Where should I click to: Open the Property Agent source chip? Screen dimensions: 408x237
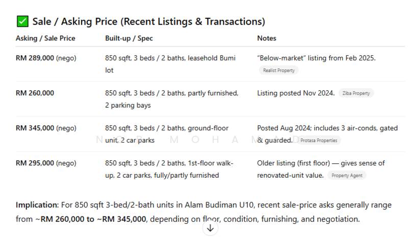347,175
